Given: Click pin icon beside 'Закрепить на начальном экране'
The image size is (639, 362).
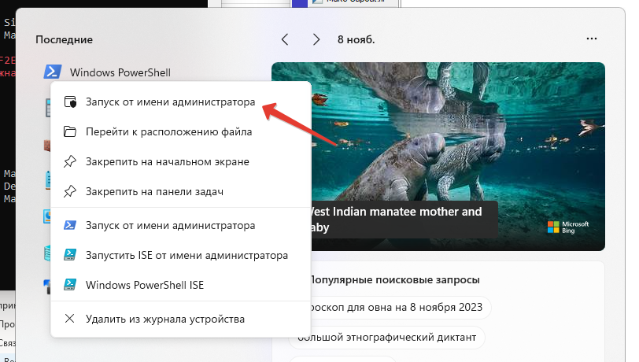Looking at the screenshot, I should [x=70, y=161].
